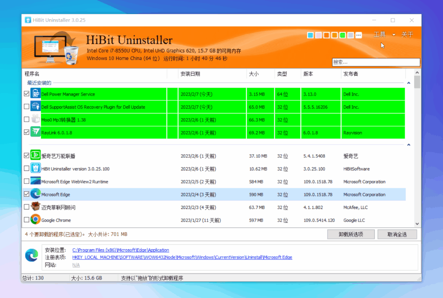Uncheck the Dell Power Manager Service checkbox
Image resolution: width=443 pixels, height=298 pixels.
[x=27, y=94]
